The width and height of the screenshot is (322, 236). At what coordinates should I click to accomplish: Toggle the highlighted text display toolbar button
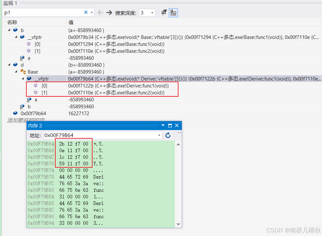point(173,13)
